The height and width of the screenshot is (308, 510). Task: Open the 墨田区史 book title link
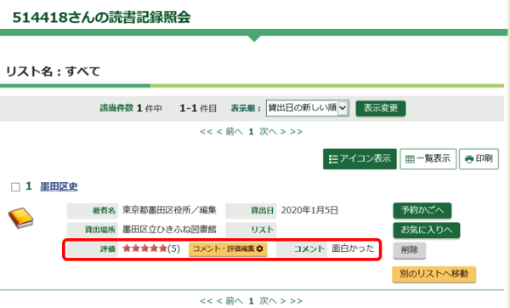[x=59, y=186]
